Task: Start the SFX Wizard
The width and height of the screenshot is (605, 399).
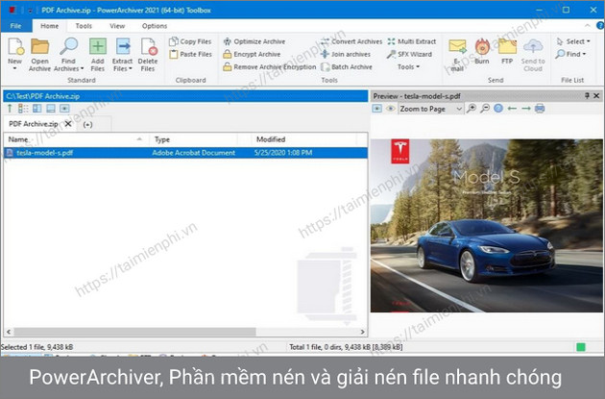Action: click(409, 54)
